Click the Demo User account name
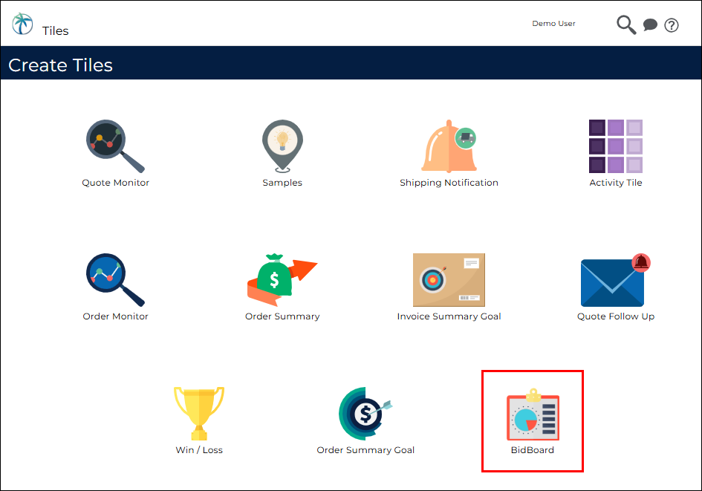Viewport: 702px width, 491px height. pyautogui.click(x=553, y=23)
